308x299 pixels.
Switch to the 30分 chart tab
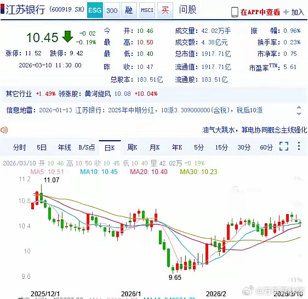pos(244,147)
